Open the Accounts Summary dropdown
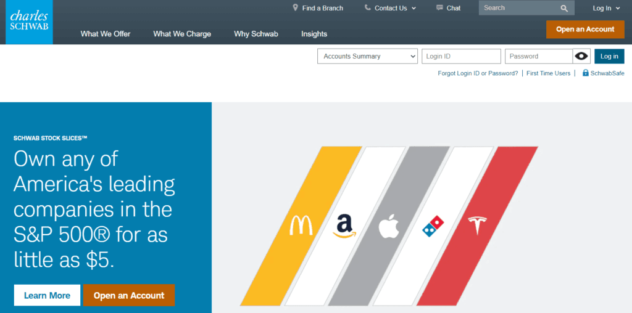 pos(368,56)
